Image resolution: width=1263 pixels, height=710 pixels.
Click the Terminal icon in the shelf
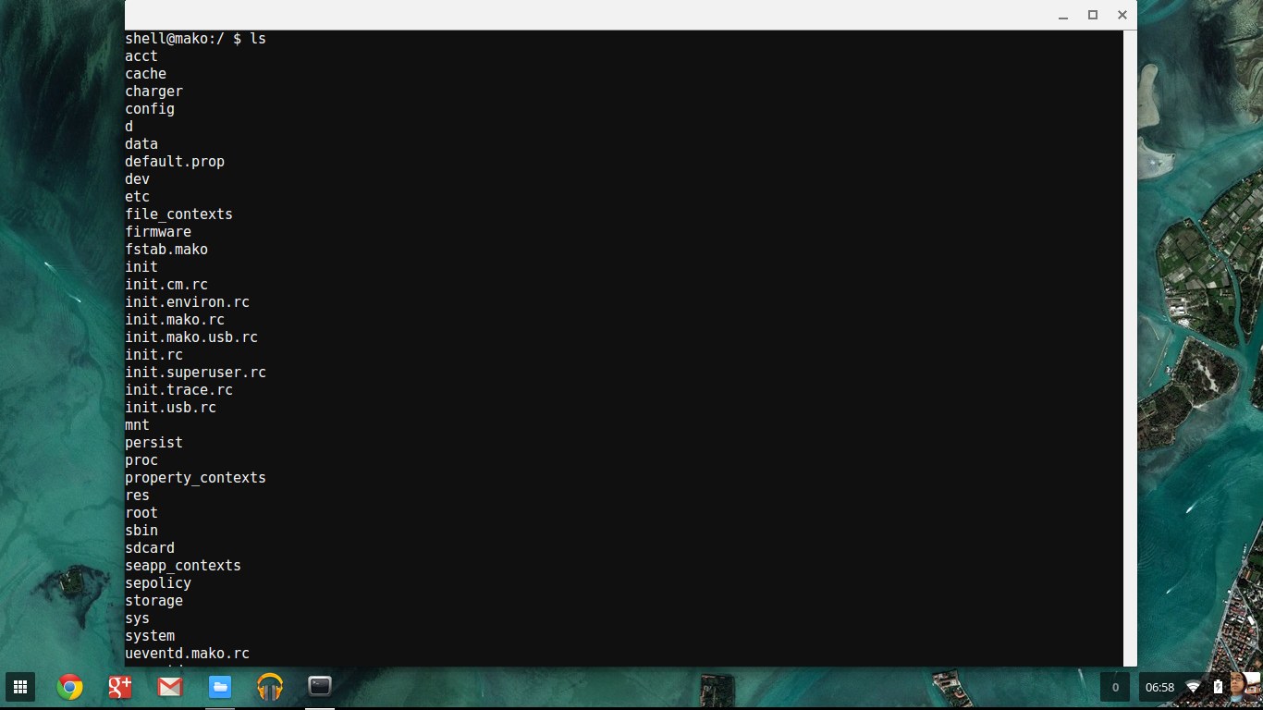pos(320,687)
